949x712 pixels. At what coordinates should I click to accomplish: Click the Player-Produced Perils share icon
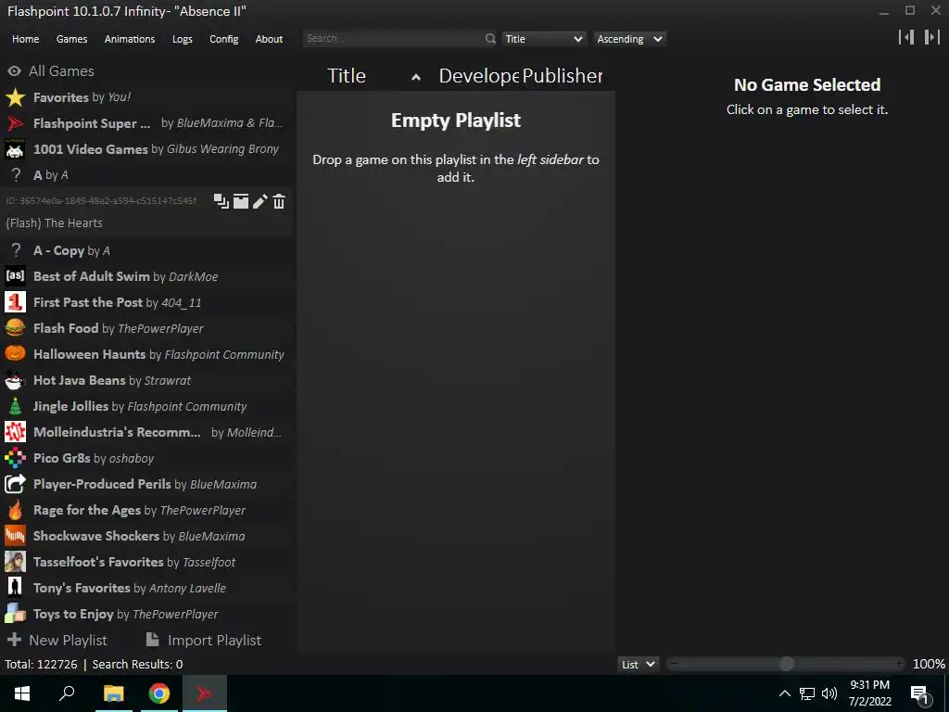coord(15,484)
